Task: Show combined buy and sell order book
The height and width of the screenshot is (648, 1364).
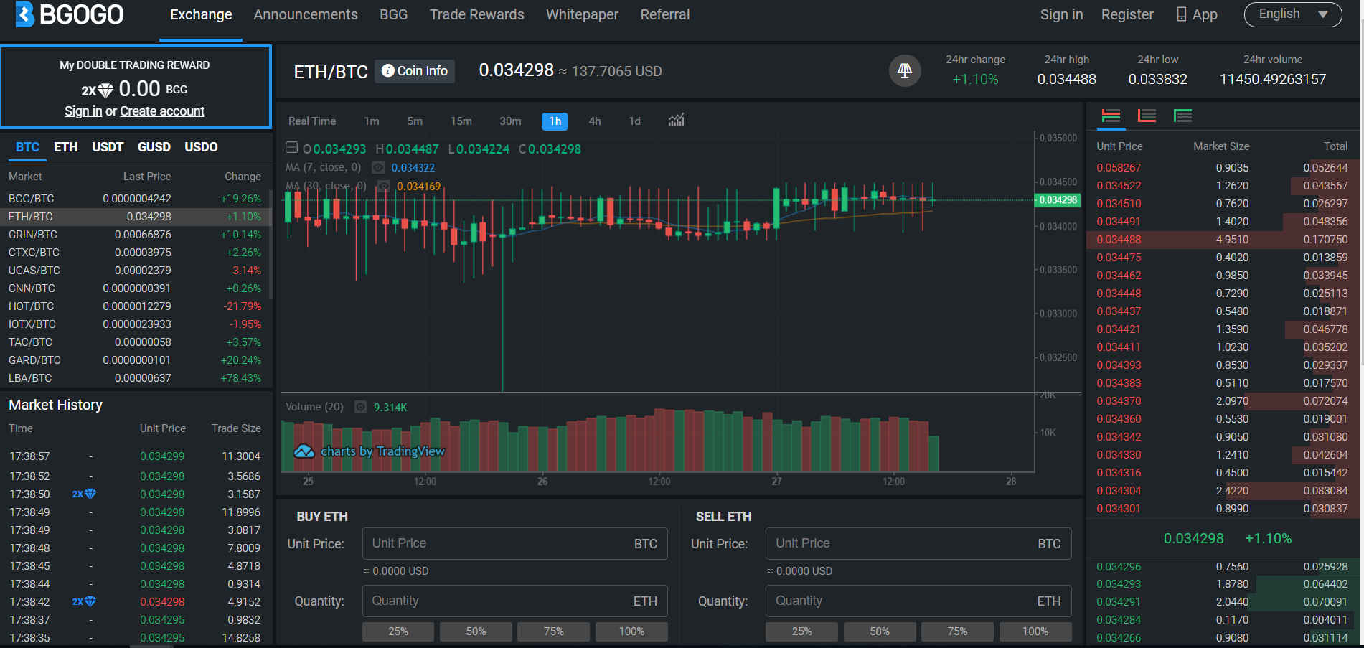Action: 1111,116
